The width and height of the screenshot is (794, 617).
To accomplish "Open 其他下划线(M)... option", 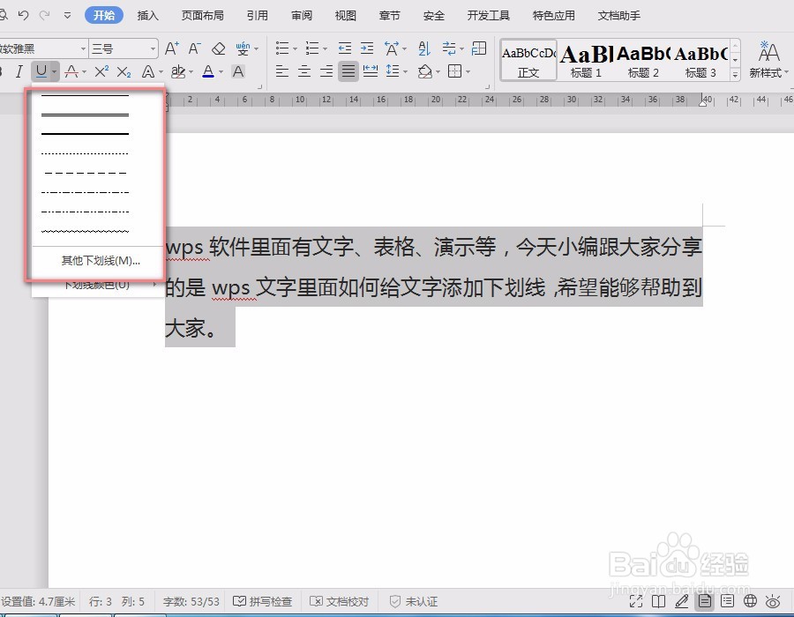I will [x=101, y=261].
